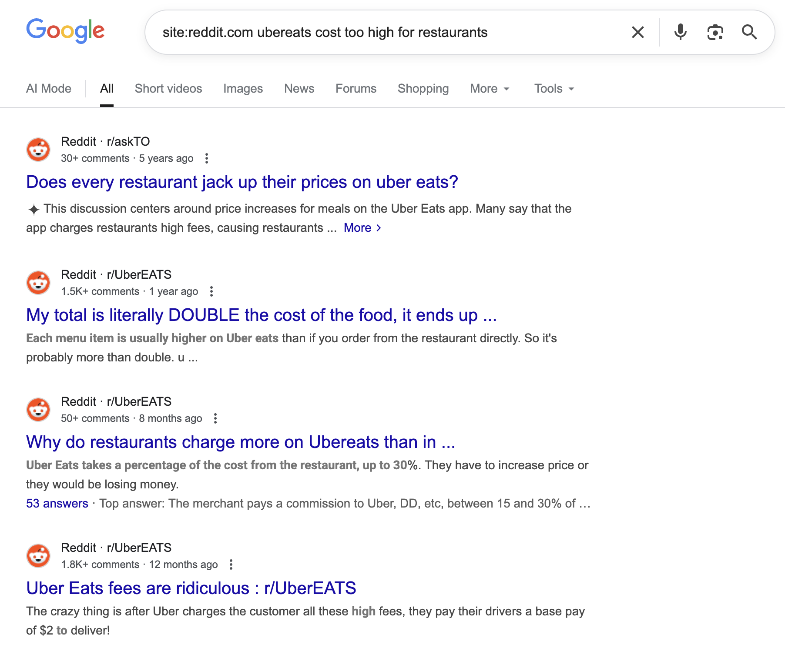Viewport: 785px width, 648px height.
Task: Click Reddit favicon of the r/askTO result
Action: pos(38,150)
